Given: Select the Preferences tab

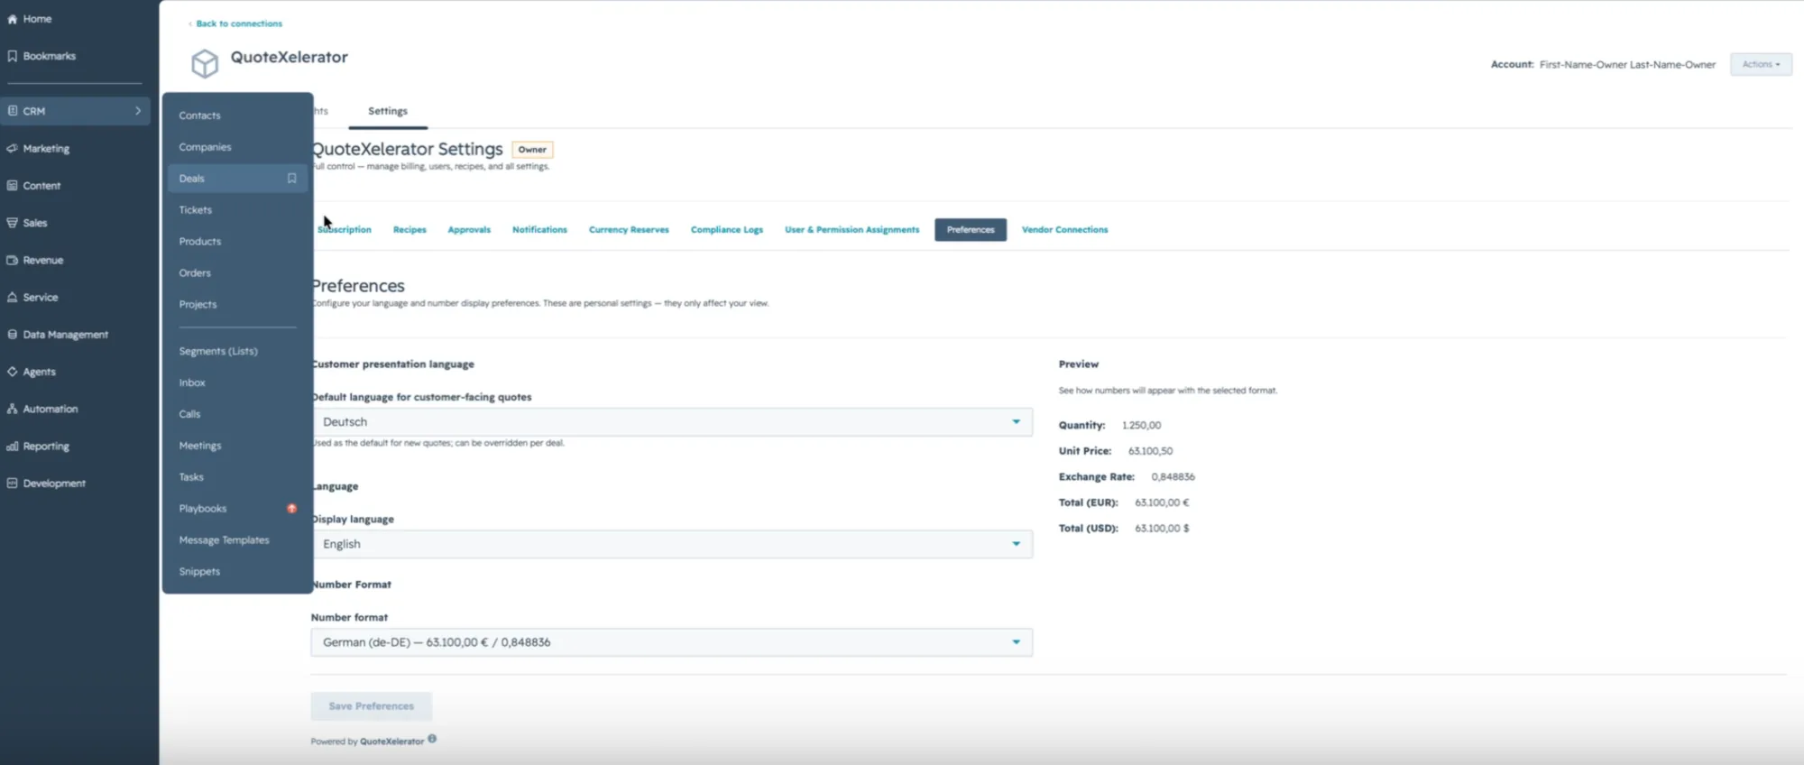Looking at the screenshot, I should [x=971, y=230].
